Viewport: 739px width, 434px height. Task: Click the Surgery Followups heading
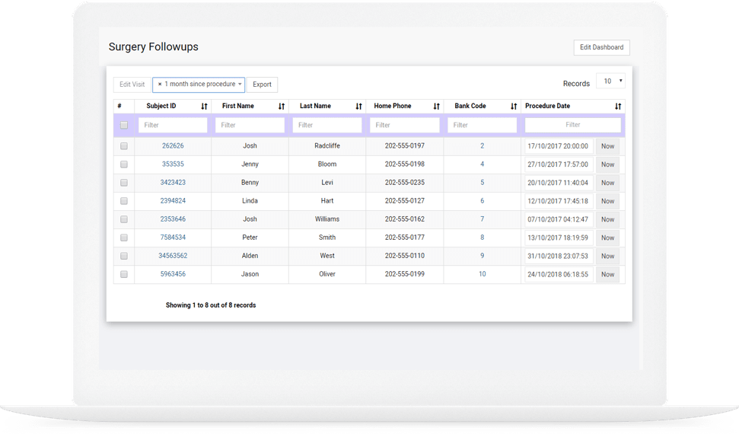(153, 46)
